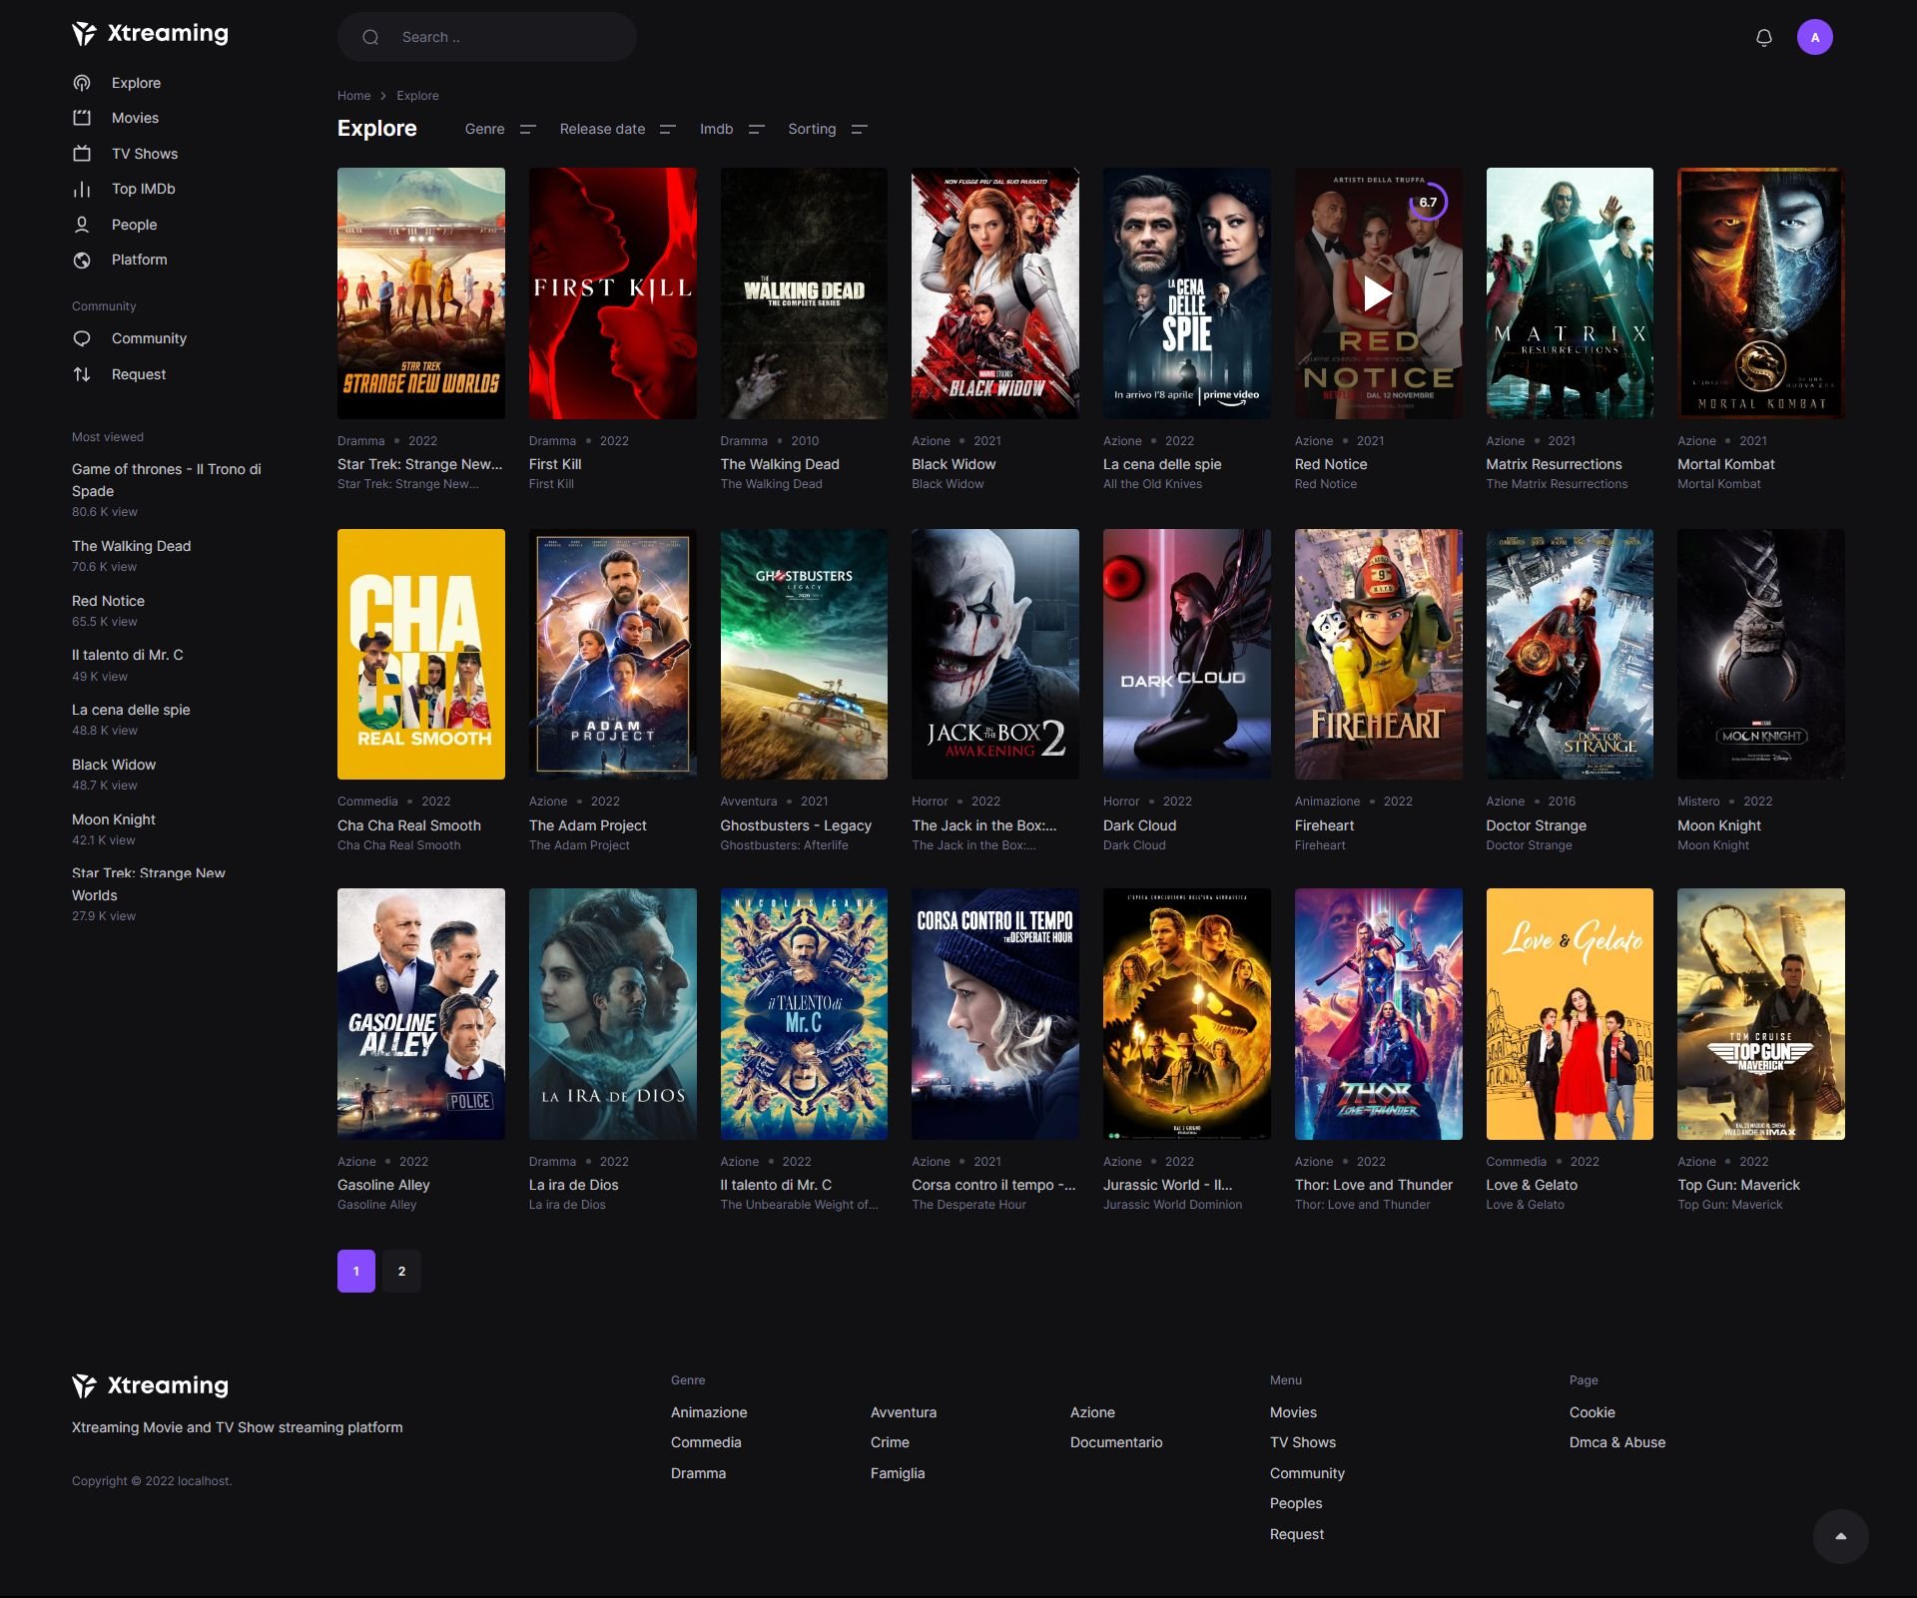This screenshot has width=1917, height=1598.
Task: Open La cena delle spie poster
Action: point(1187,293)
